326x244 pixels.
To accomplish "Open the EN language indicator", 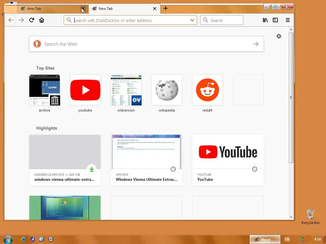I will pyautogui.click(x=287, y=239).
